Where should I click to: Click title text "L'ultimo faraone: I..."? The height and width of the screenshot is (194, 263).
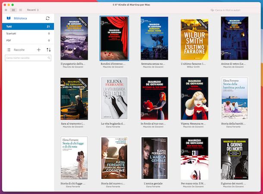pos(193,64)
